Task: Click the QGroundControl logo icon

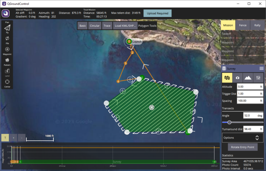Action: point(6,13)
